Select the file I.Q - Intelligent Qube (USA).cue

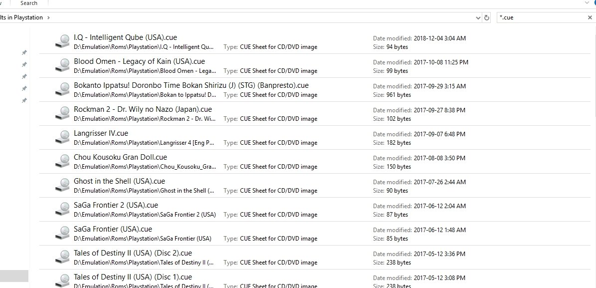click(125, 37)
